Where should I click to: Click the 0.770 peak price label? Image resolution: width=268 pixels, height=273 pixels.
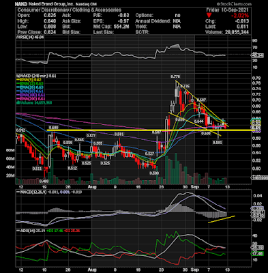point(175,76)
